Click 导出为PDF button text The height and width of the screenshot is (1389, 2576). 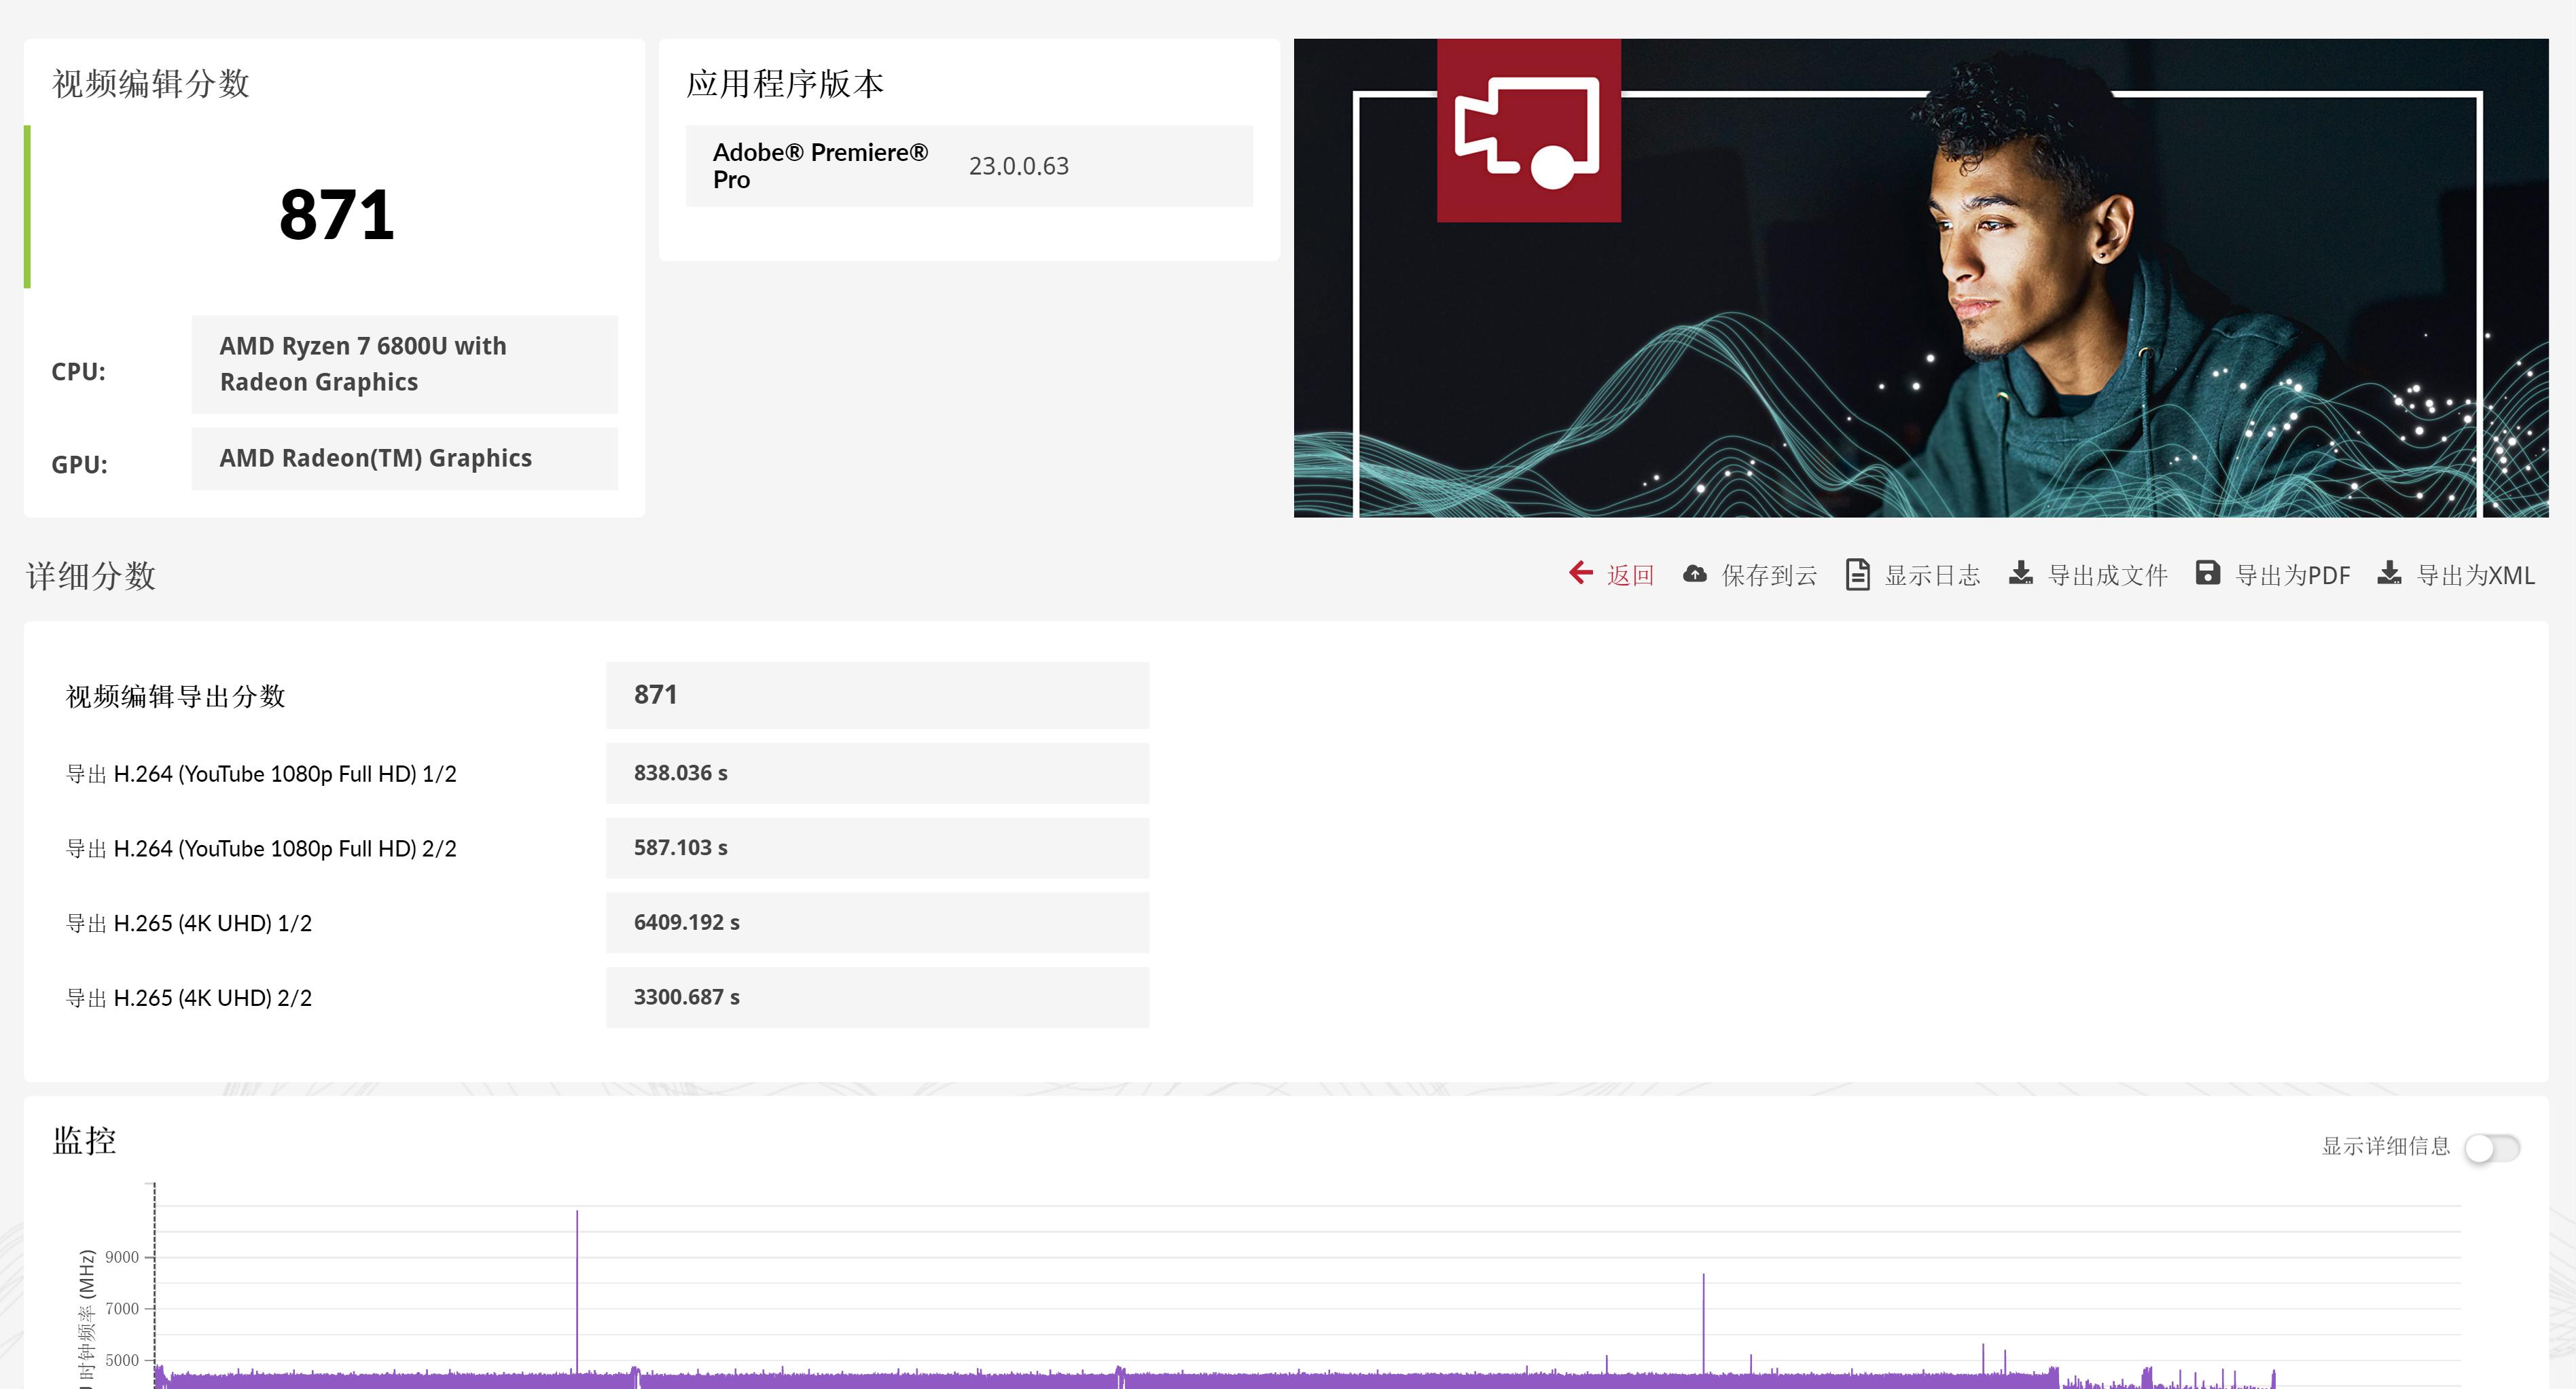[2292, 575]
